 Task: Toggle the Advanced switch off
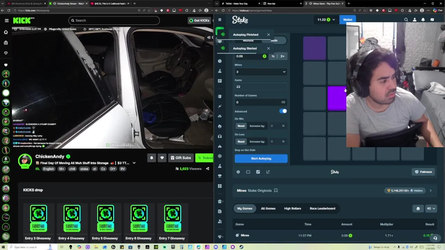click(x=283, y=111)
